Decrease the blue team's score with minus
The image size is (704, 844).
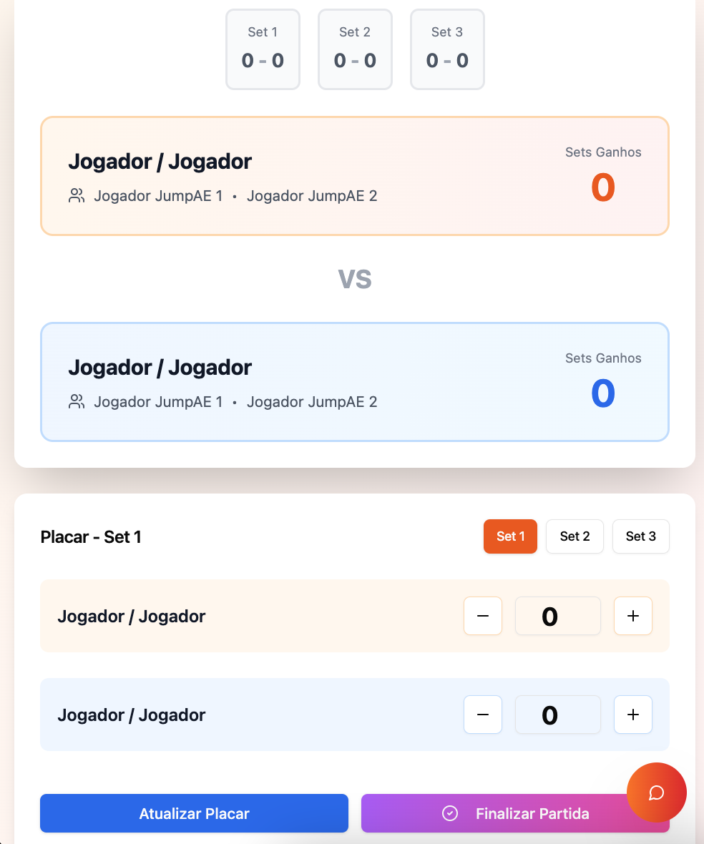483,715
